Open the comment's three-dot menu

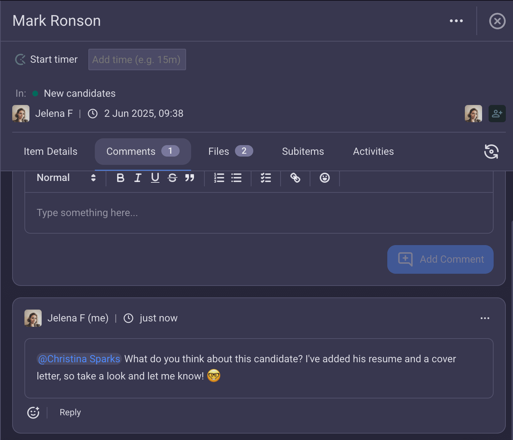pos(485,318)
